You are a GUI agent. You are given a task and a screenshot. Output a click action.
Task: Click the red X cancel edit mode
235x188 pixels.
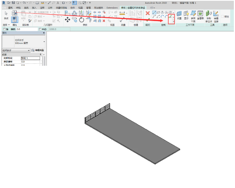148,13
